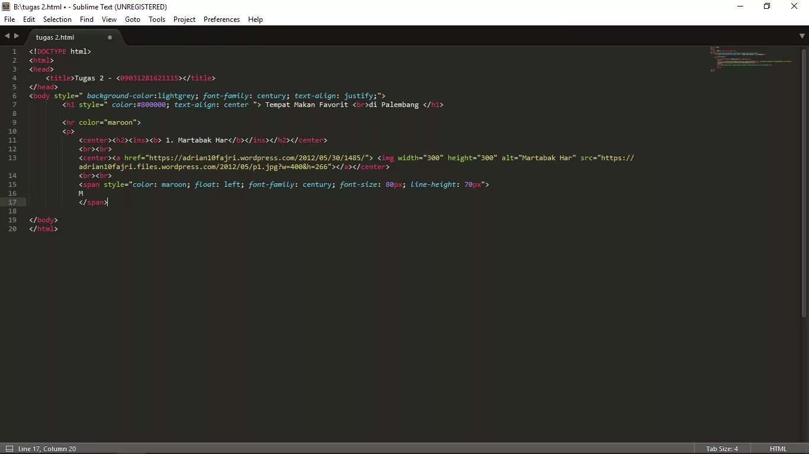
Task: Click 'font-size' property on line 15
Action: [x=358, y=184]
